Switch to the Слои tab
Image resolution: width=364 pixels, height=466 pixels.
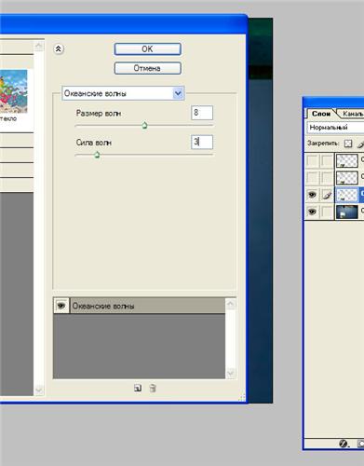(321, 114)
